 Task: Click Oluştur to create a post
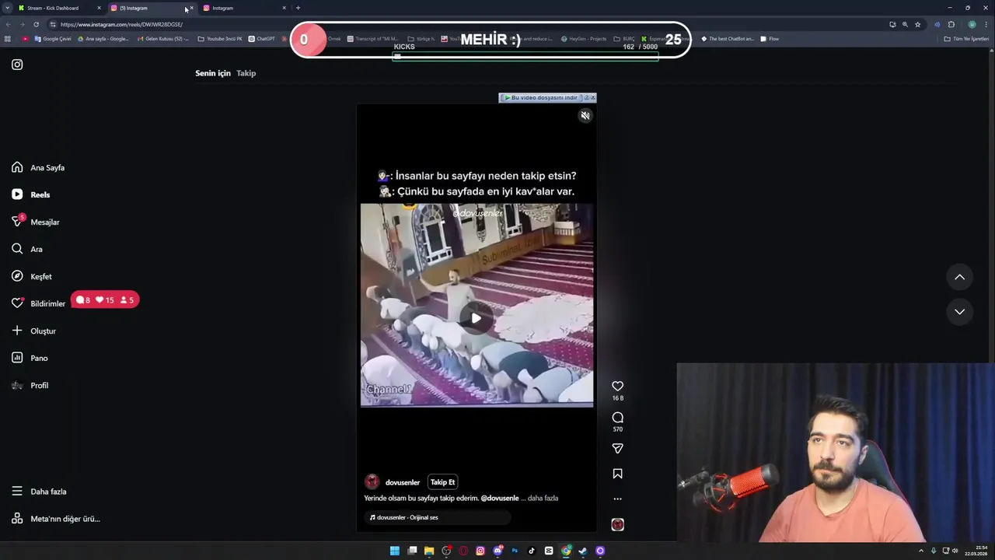(x=34, y=331)
